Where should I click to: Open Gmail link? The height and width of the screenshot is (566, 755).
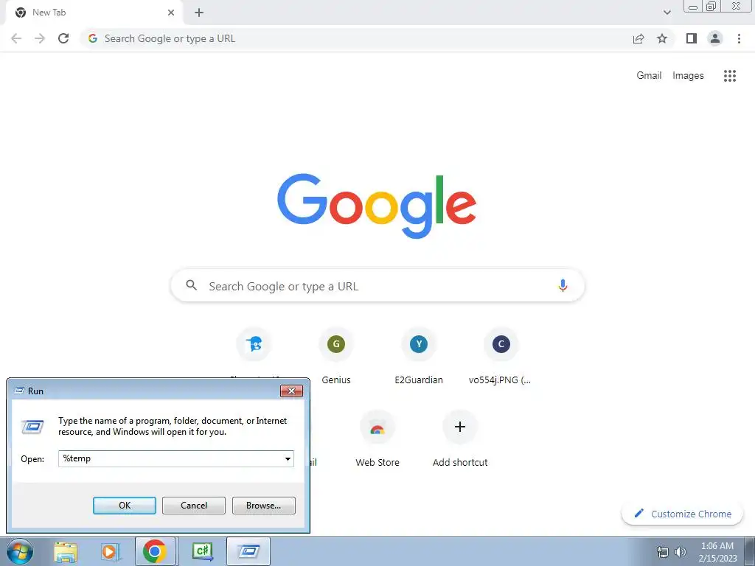click(x=649, y=76)
